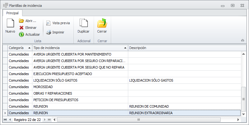Select row AVERIA URGENTE SEGURO QUE NO REPARA
This screenshot has height=125, width=249.
click(x=124, y=67)
